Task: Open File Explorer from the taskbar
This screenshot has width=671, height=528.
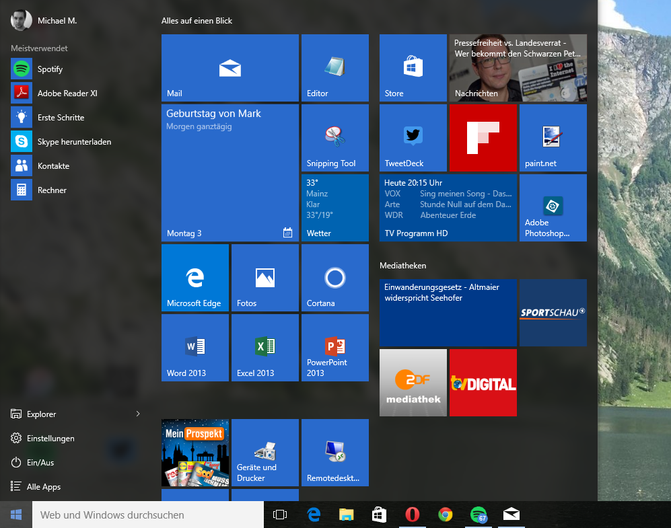Action: point(347,515)
